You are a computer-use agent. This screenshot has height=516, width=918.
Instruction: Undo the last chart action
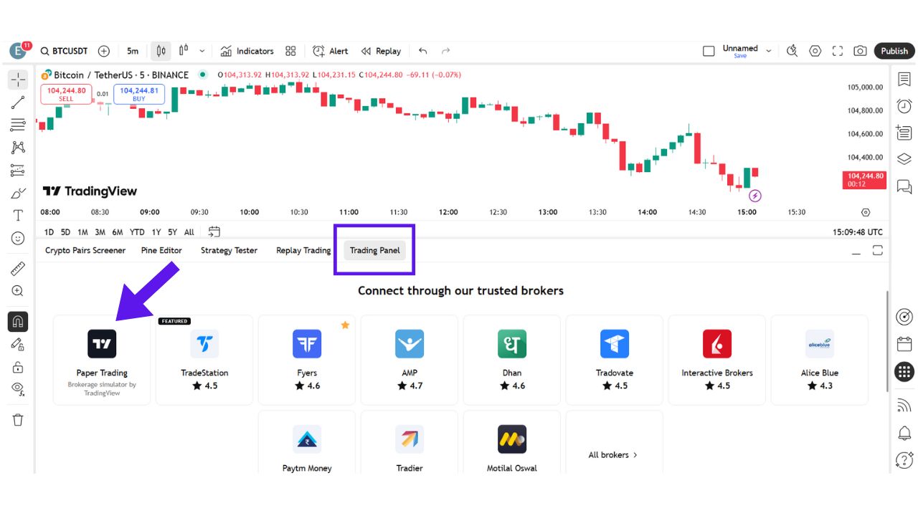(423, 51)
